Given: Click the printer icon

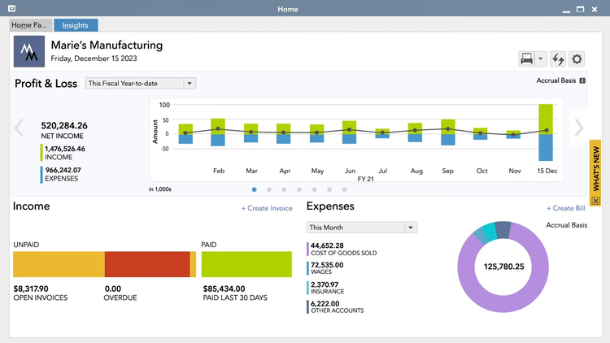Looking at the screenshot, I should click(526, 59).
